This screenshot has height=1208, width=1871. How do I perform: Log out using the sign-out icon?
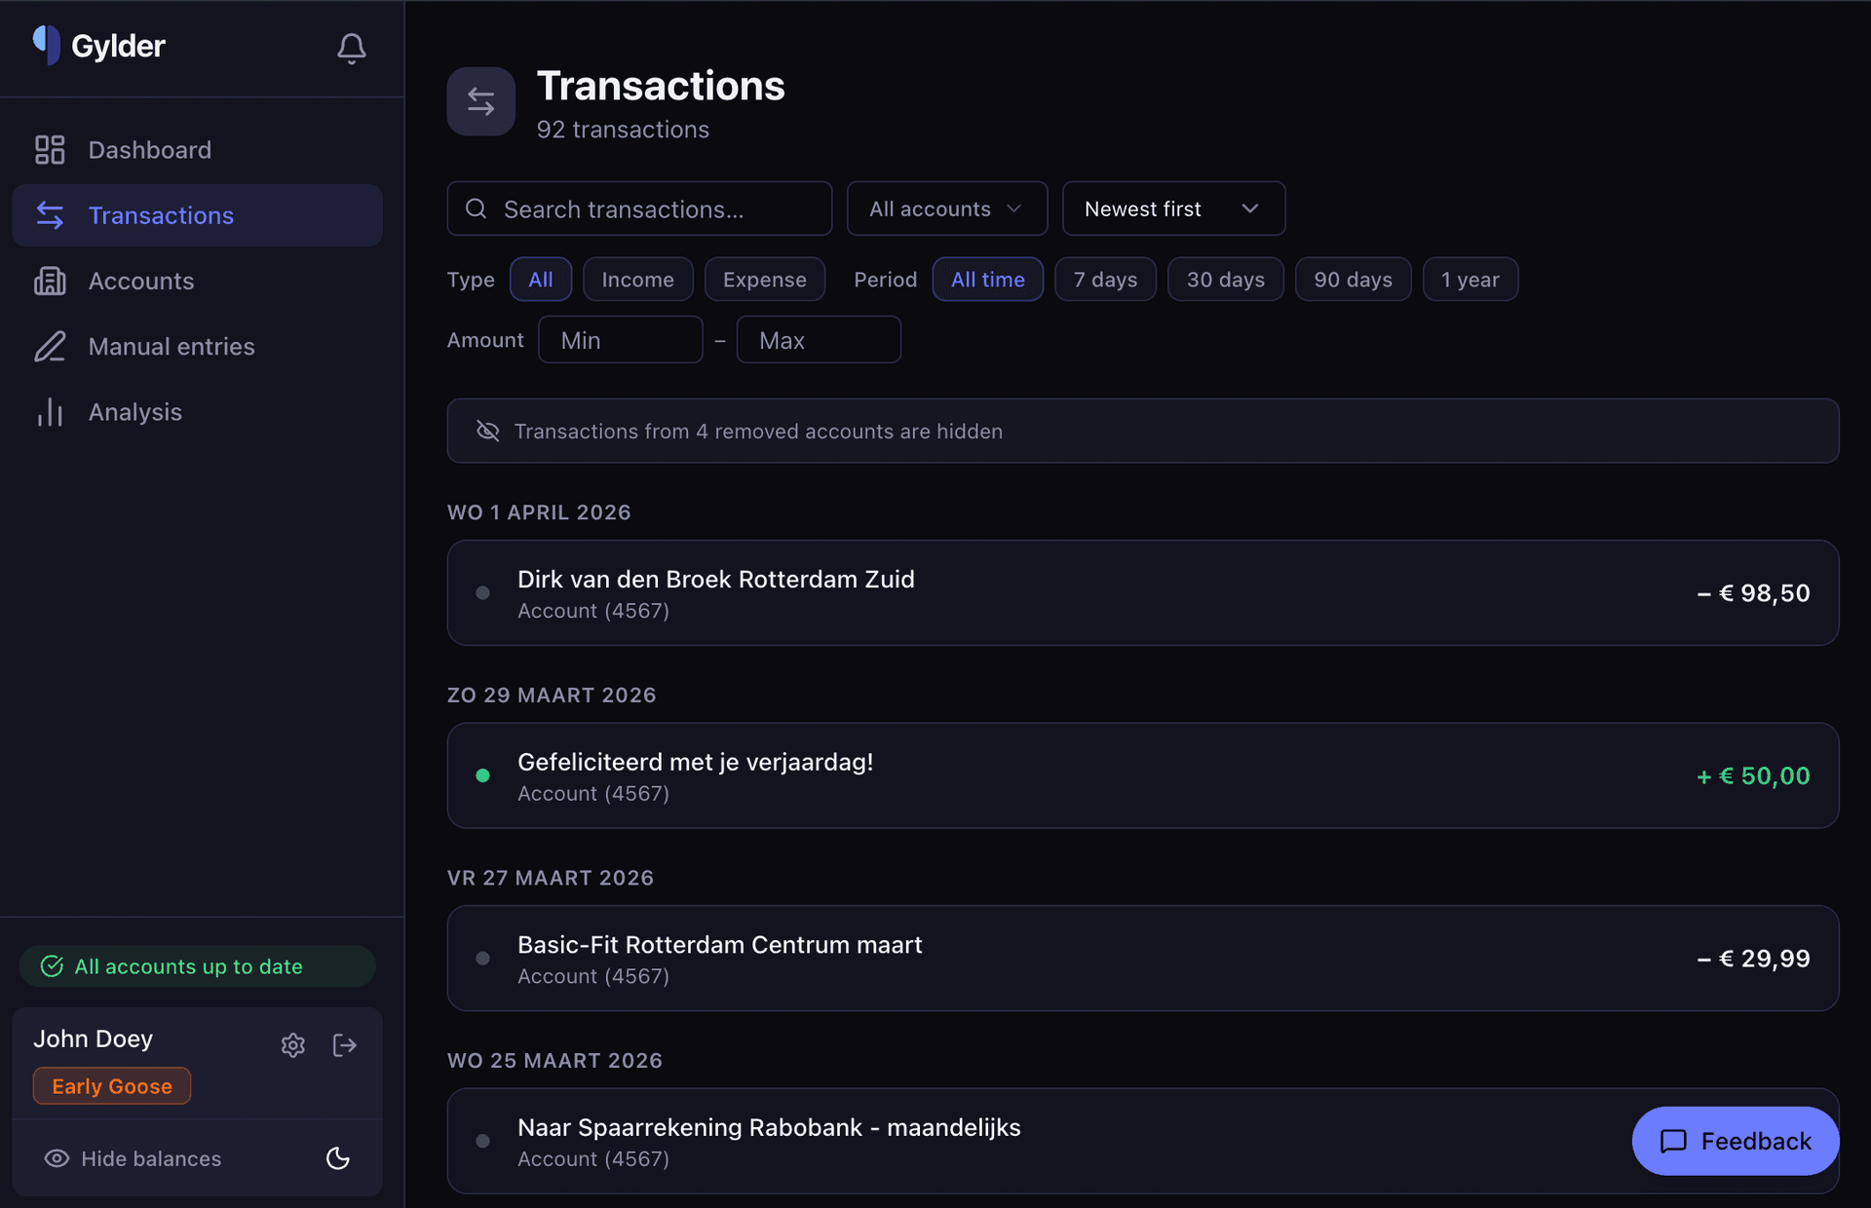tap(344, 1044)
